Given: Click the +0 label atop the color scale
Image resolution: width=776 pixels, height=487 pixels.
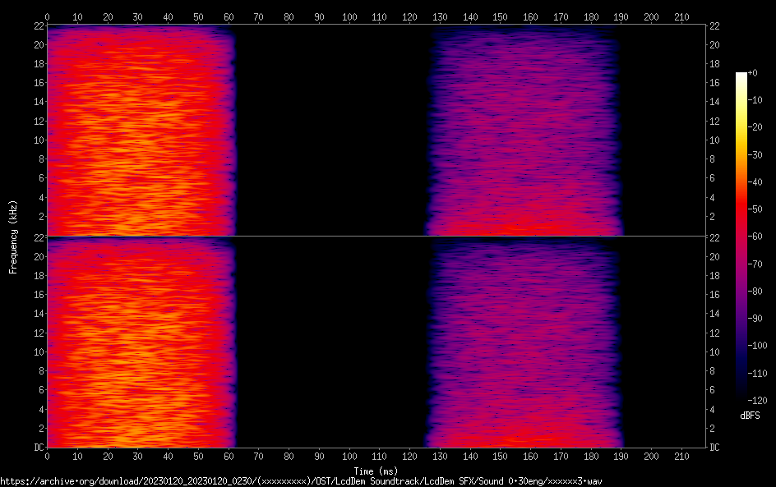Looking at the screenshot, I should [752, 73].
